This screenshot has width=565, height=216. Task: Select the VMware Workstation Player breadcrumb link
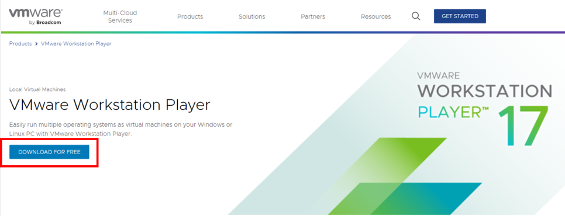click(76, 44)
